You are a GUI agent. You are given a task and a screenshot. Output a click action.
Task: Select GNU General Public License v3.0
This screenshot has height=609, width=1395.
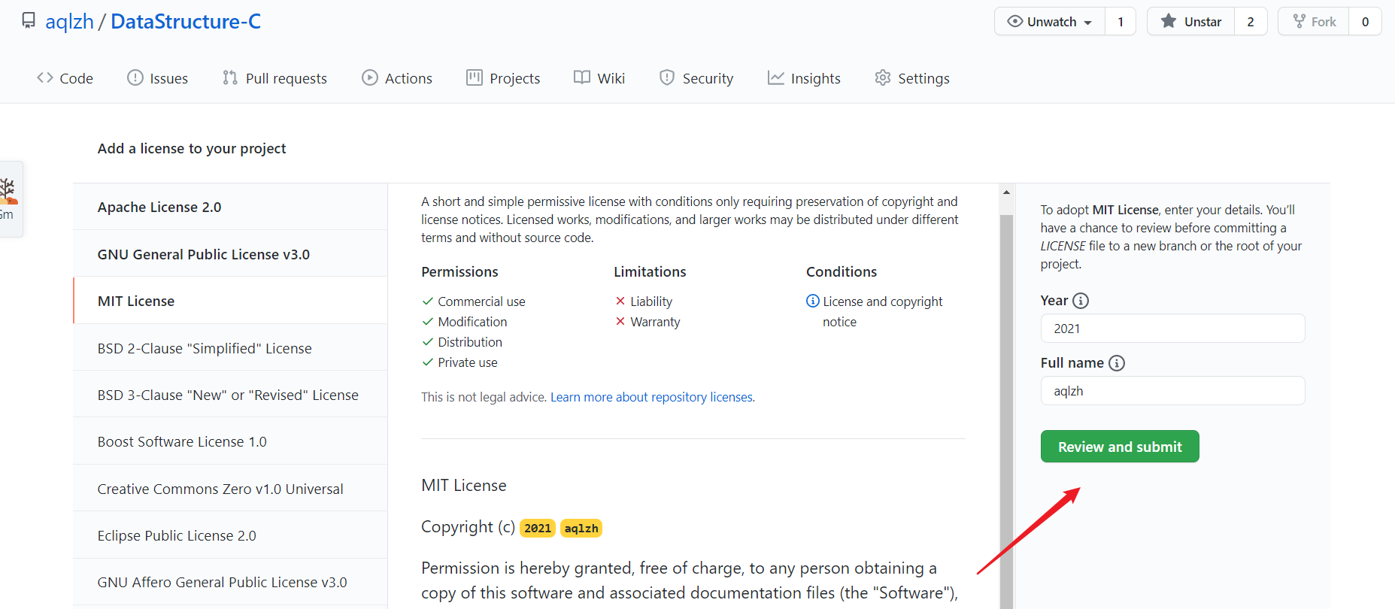coord(230,254)
